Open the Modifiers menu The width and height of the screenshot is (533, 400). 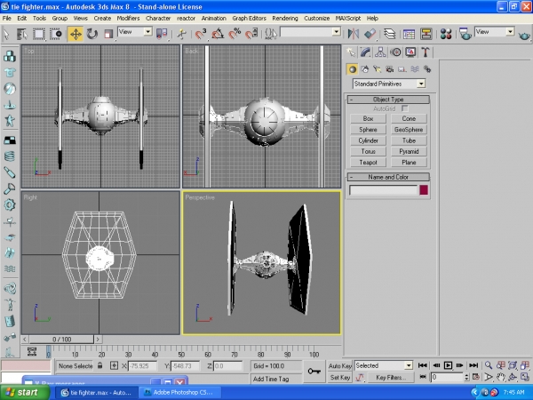click(128, 19)
